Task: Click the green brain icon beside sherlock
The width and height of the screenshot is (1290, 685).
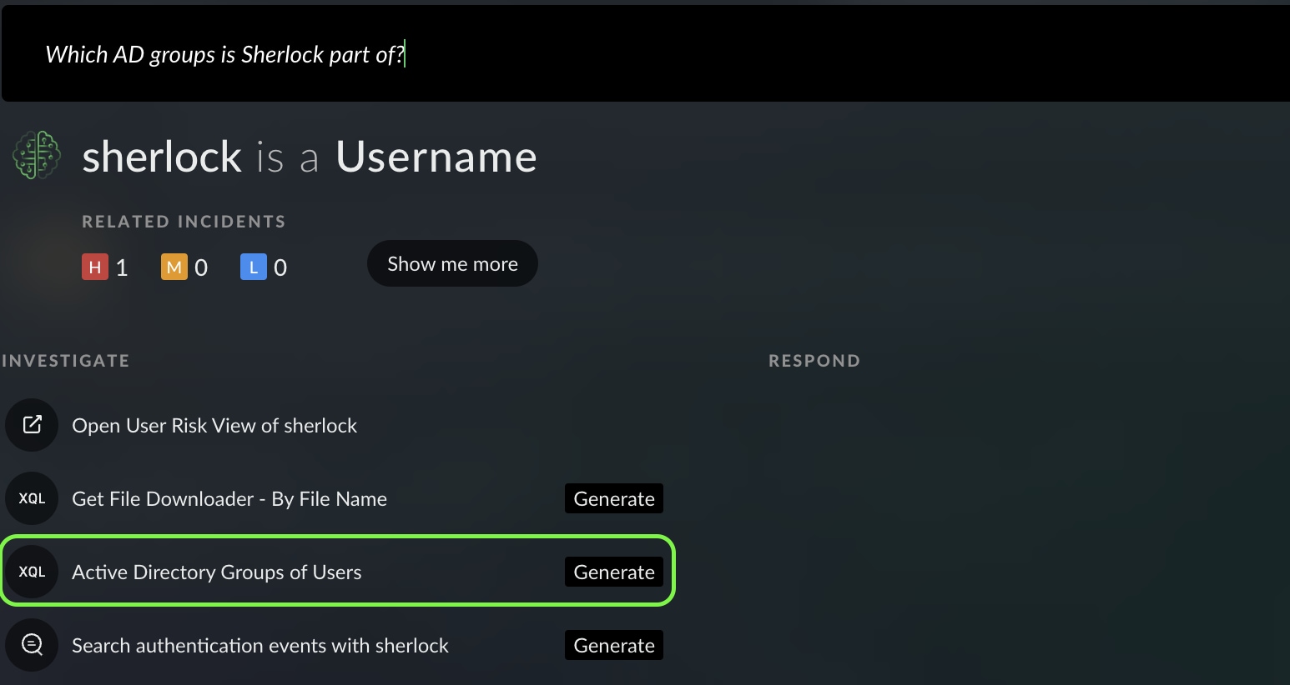Action: pyautogui.click(x=37, y=155)
